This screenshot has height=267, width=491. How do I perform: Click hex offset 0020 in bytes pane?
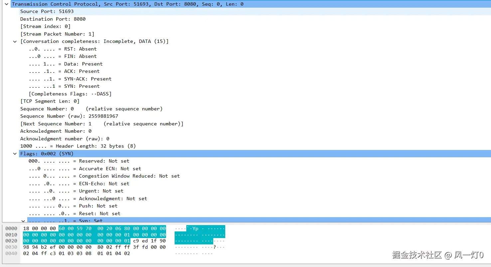[11, 241]
